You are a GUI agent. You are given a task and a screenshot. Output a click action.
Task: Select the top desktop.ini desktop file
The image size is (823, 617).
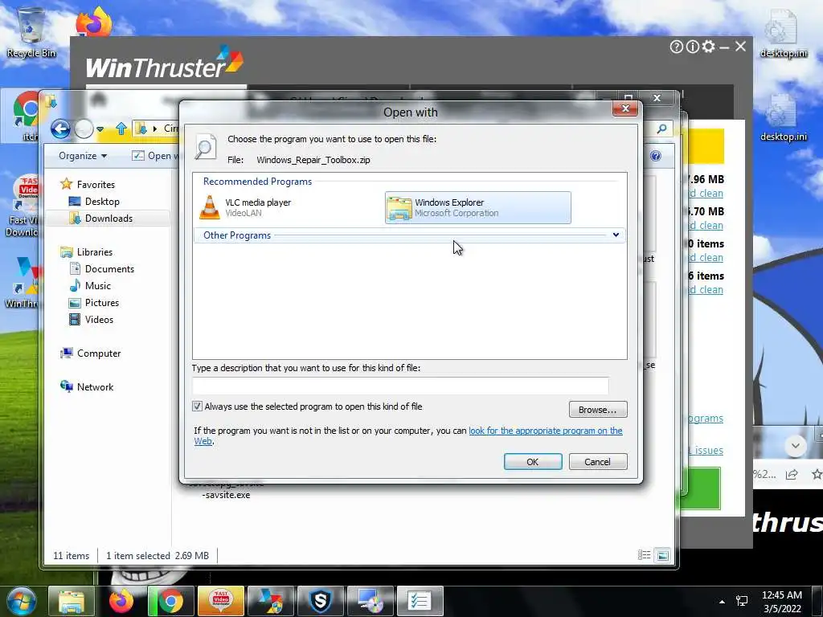click(x=783, y=33)
